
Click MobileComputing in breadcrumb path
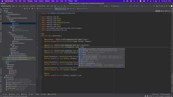[x=6, y=6]
